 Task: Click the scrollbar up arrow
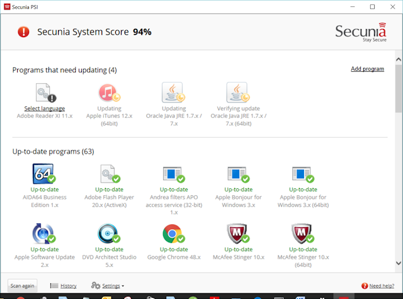[x=399, y=60]
